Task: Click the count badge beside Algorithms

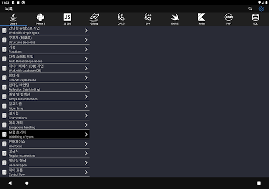Action: (4, 106)
